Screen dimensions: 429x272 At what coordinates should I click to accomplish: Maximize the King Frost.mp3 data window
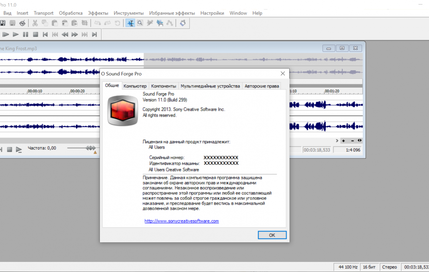pos(342,48)
